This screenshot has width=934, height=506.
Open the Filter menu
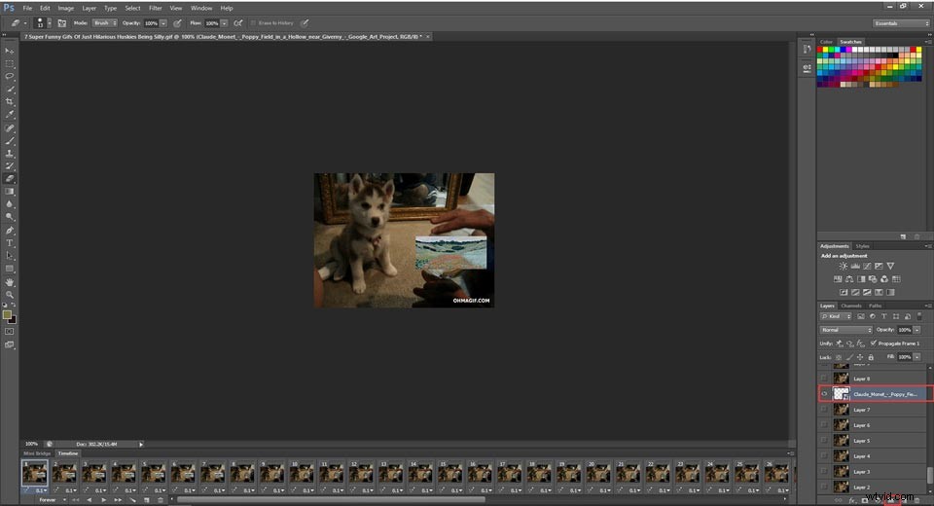coord(156,9)
